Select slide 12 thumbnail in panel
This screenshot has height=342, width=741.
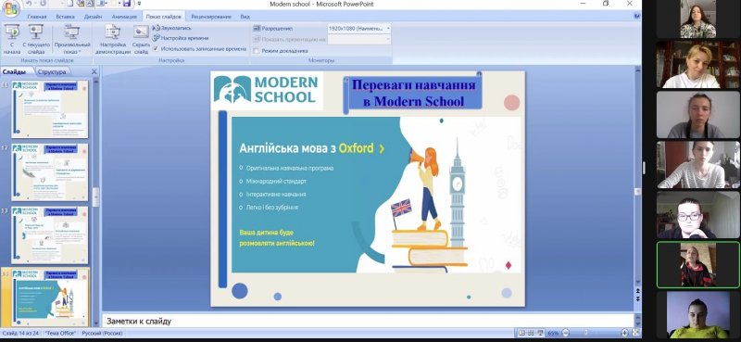(x=50, y=172)
